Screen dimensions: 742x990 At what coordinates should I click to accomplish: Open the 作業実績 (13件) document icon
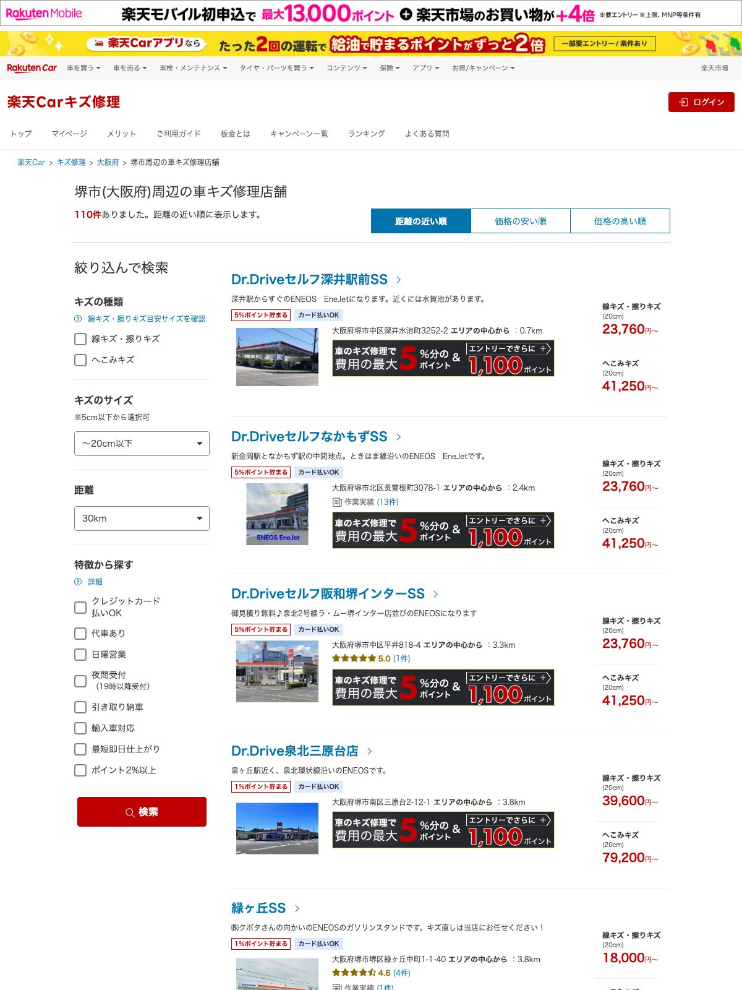click(337, 502)
